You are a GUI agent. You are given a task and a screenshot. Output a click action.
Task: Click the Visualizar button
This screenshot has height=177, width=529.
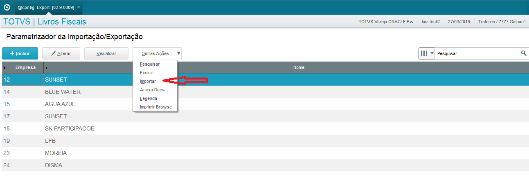pyautogui.click(x=106, y=53)
